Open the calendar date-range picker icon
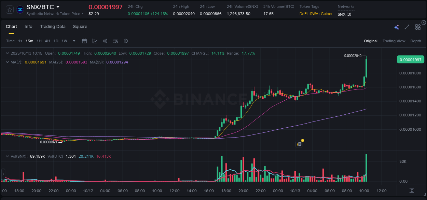Image resolution: width=427 pixels, height=200 pixels. coord(84,41)
